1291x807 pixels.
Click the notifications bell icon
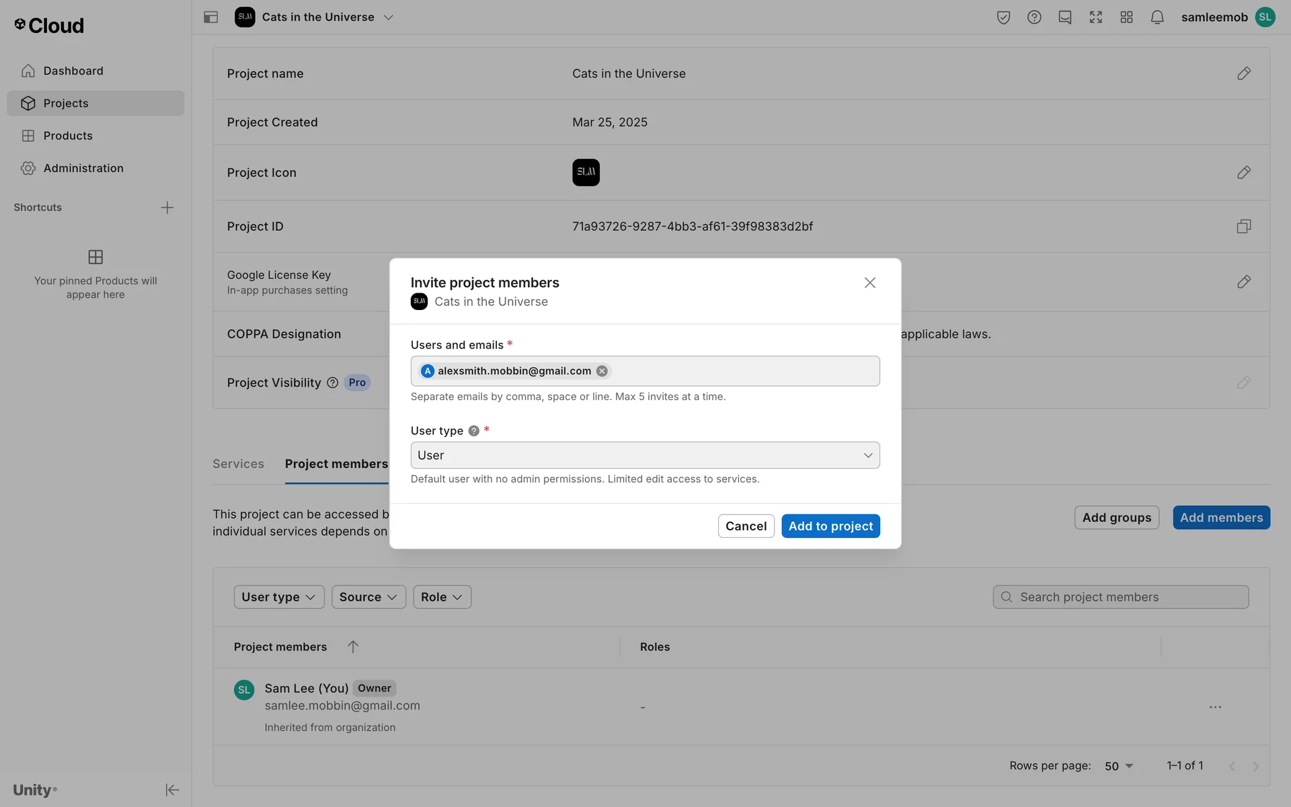point(1157,17)
